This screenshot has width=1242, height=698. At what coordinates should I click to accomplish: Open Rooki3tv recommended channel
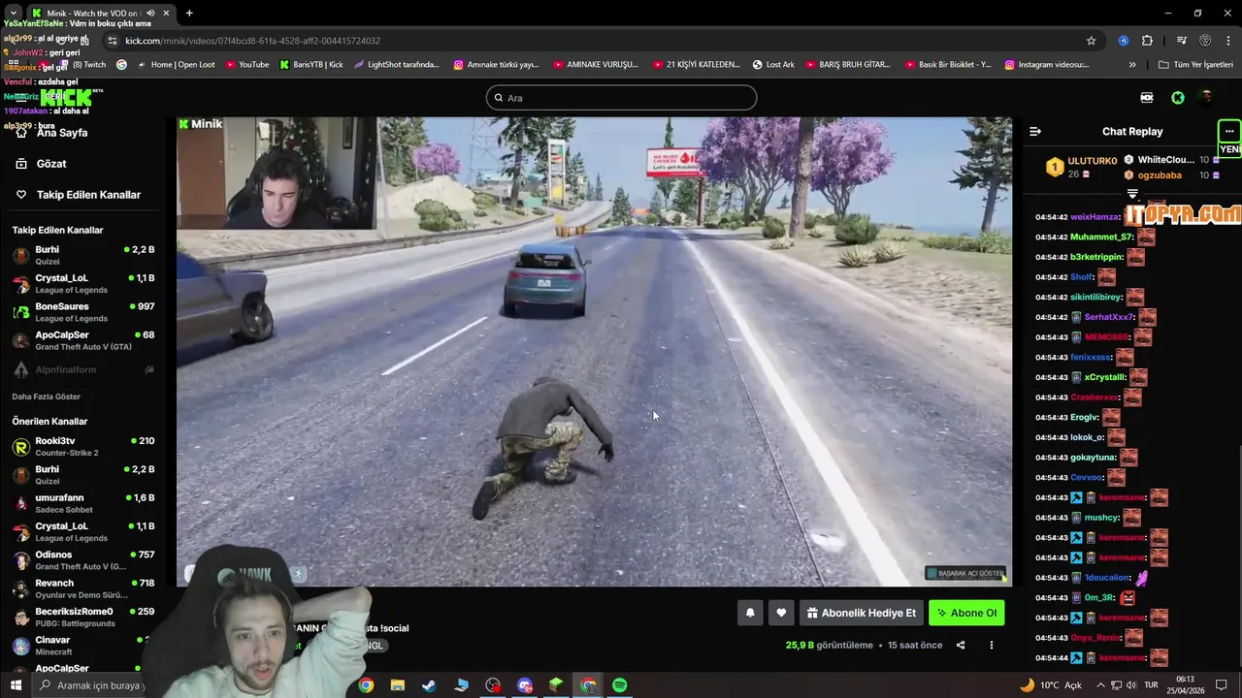[82, 446]
